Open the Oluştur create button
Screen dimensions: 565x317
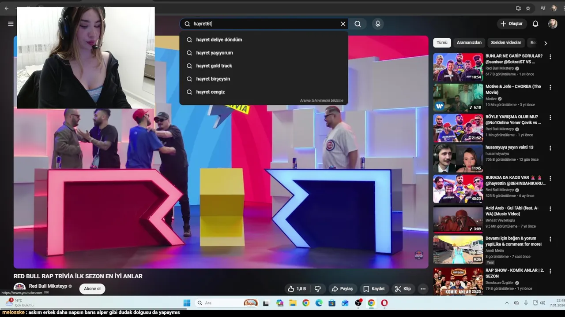[511, 24]
